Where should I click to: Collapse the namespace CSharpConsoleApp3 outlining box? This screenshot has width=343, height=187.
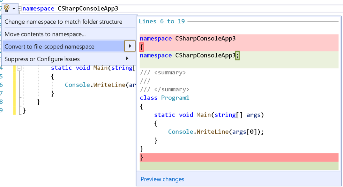(x=20, y=9)
